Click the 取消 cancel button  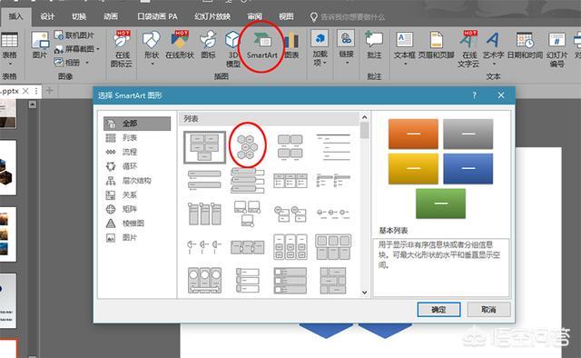pos(488,310)
